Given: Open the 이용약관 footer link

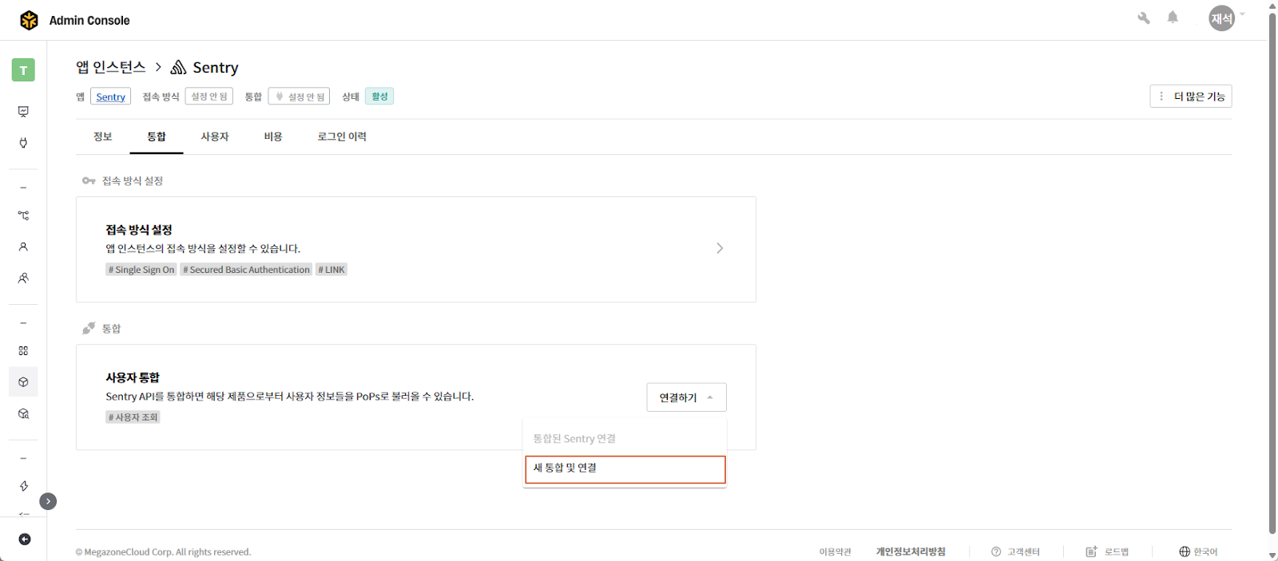Looking at the screenshot, I should pyautogui.click(x=835, y=551).
